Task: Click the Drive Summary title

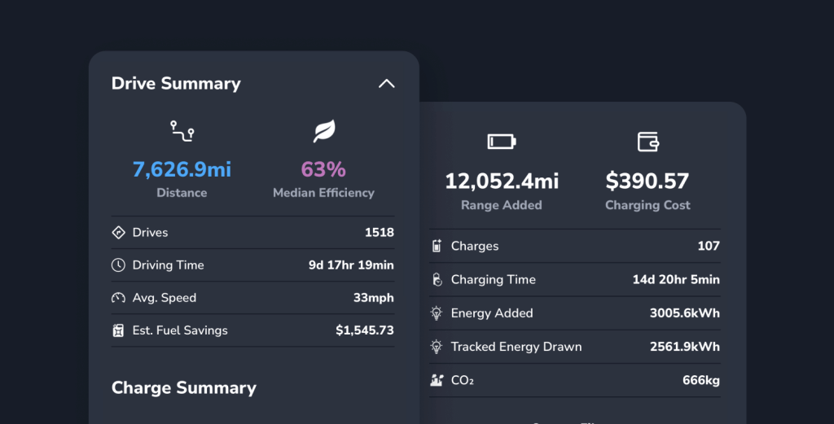Action: (x=176, y=84)
